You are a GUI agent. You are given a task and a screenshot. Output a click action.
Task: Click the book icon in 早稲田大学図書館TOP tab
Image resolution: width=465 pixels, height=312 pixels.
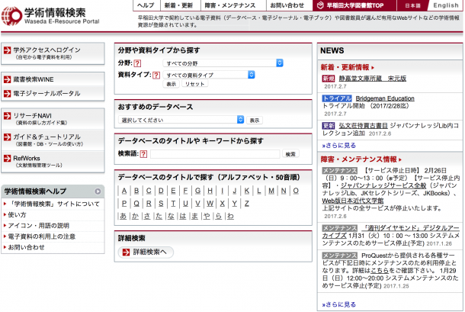tap(320, 5)
